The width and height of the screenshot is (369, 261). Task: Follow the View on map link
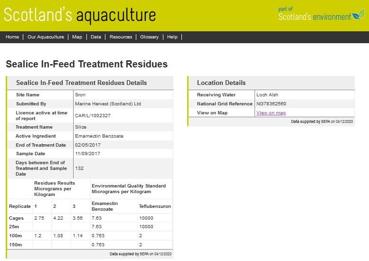pos(271,113)
